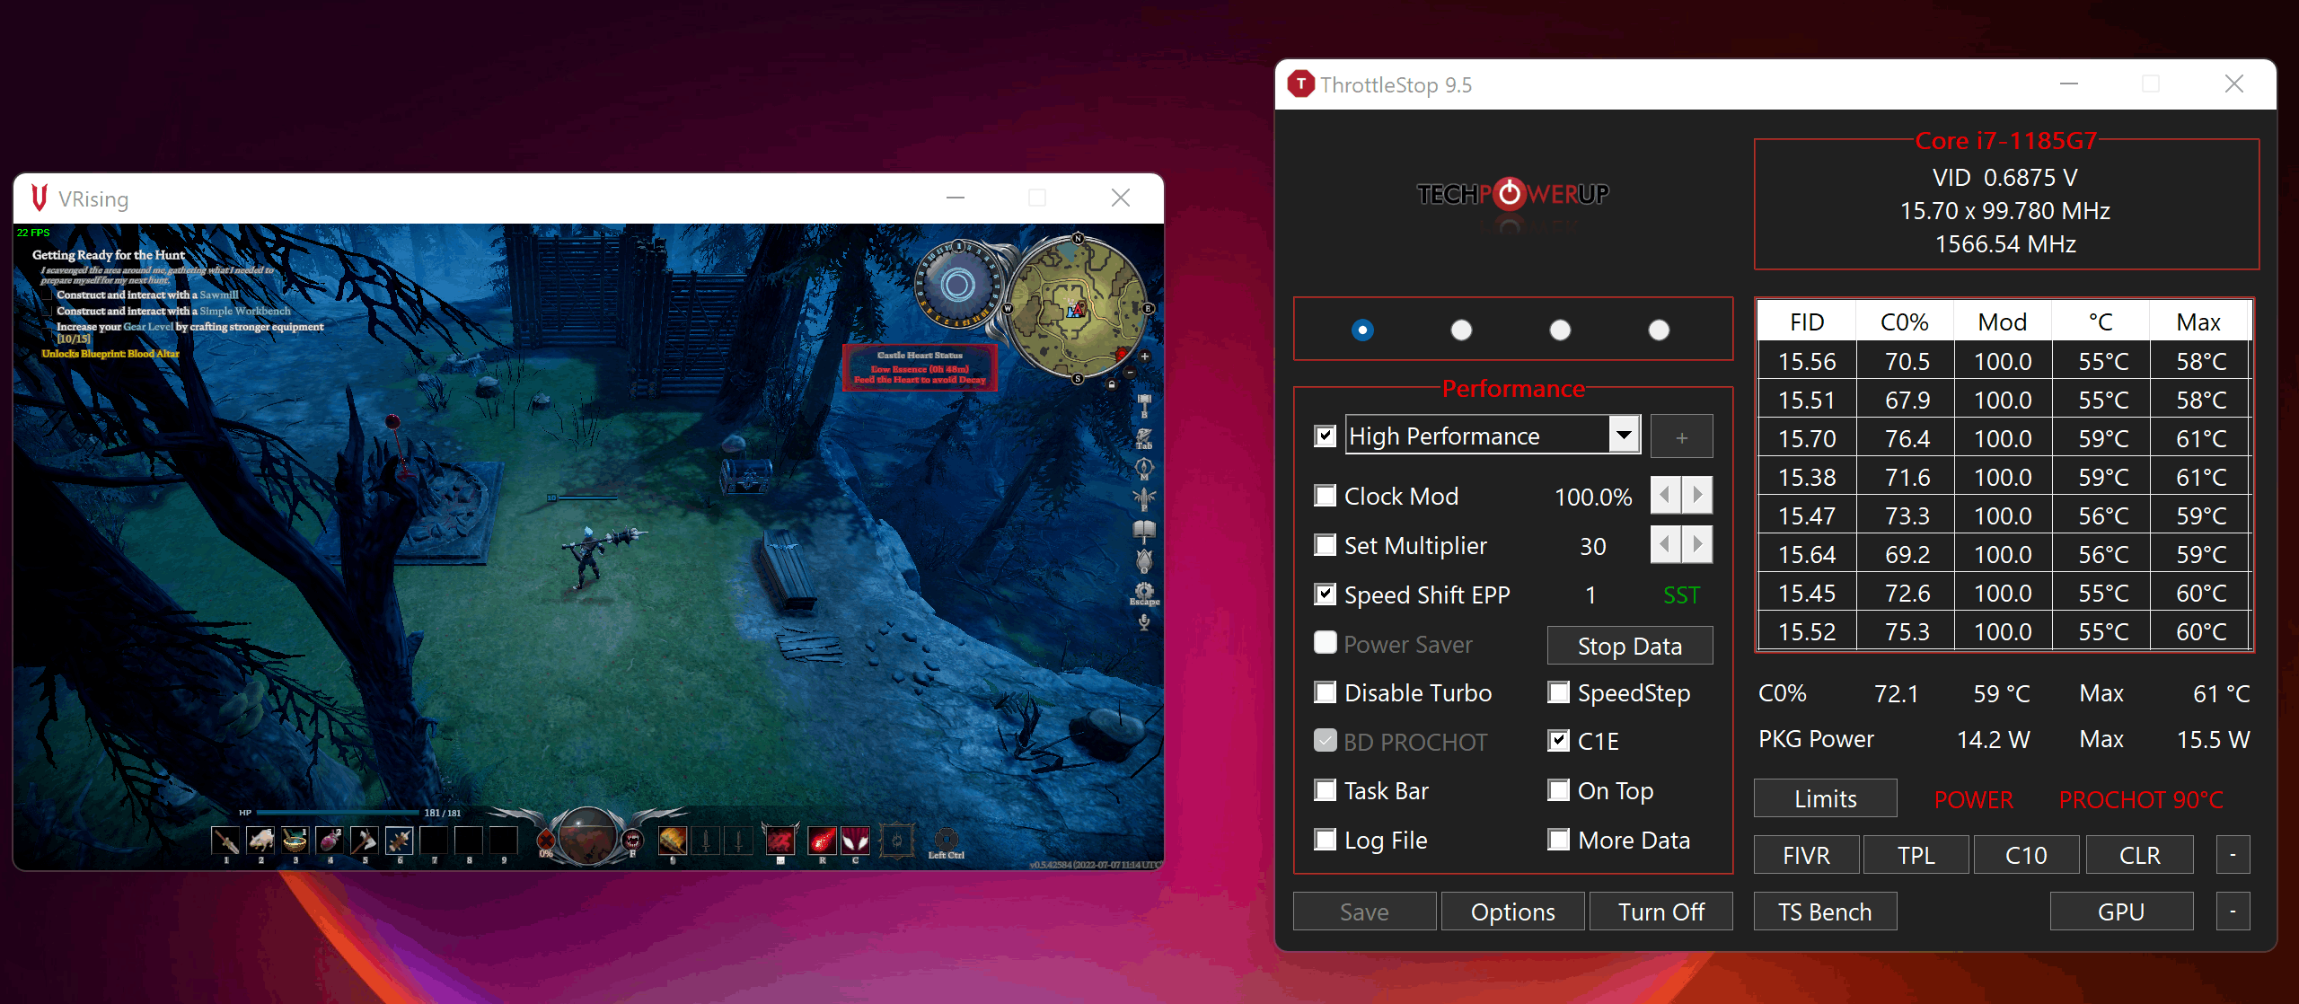Open the High Performance power plan dropdown

pos(1624,436)
